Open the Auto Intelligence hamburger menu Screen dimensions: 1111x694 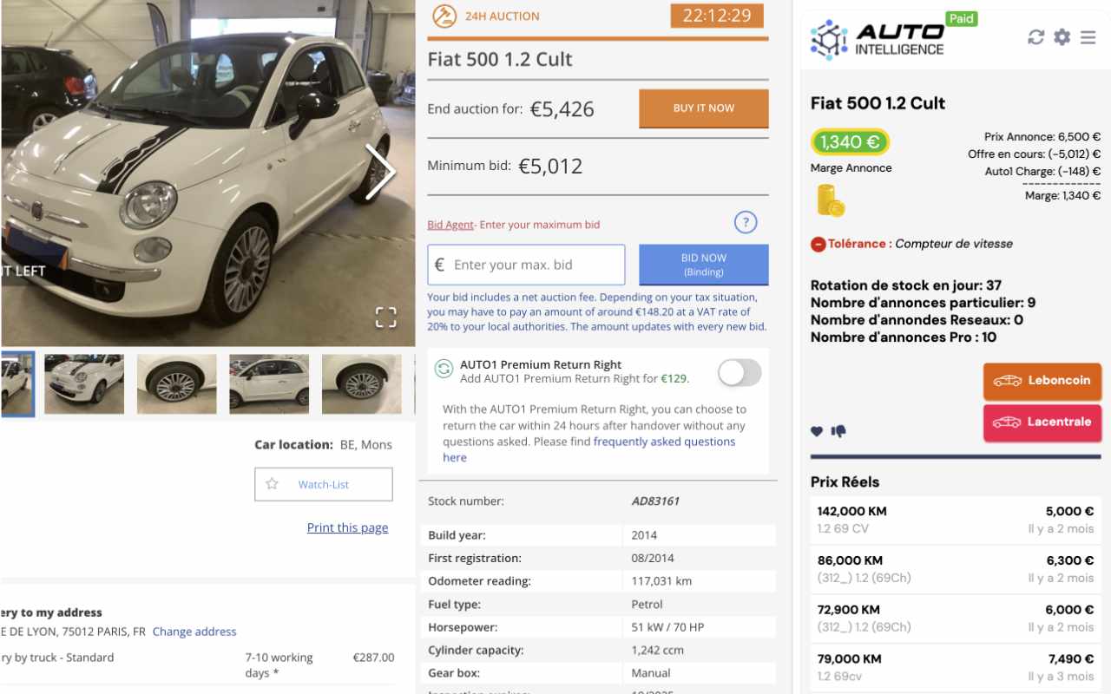[x=1088, y=37]
